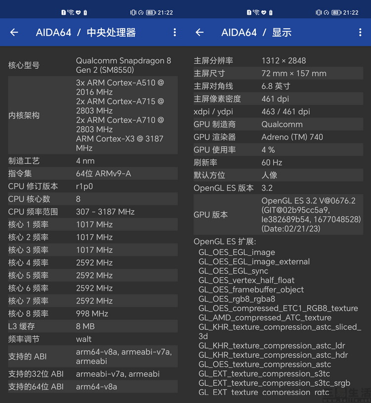Select the 核心 4 频率 label
Viewport: 371px width, 403px height.
(28, 263)
